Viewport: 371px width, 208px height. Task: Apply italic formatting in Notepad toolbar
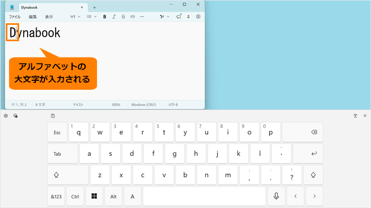click(114, 17)
